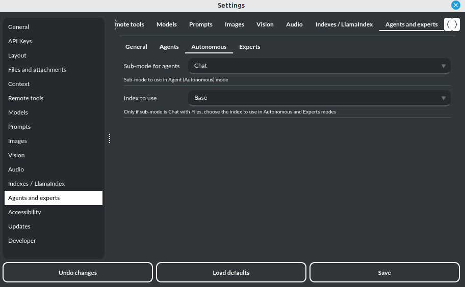Close the Settings dialog with the X icon
Screen dimensions: 465x287
(x=455, y=5)
